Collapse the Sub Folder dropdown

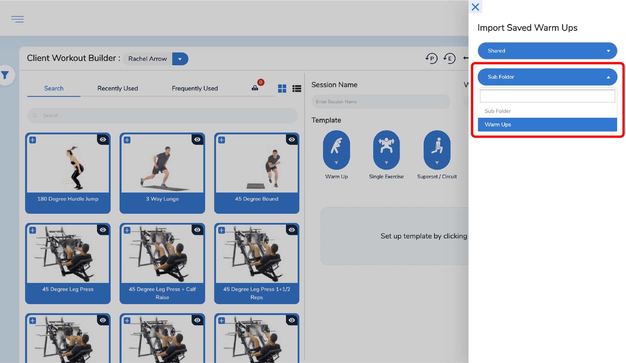point(547,77)
